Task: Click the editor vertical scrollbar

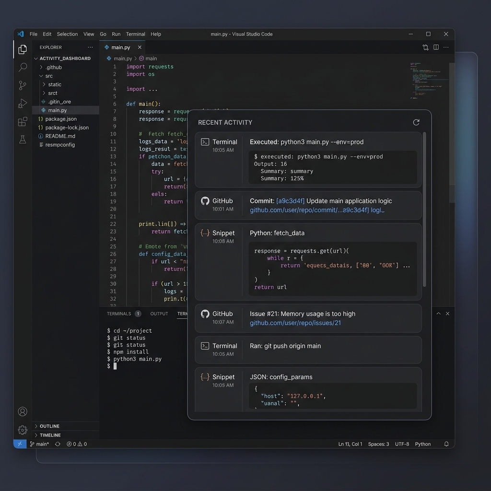Action: tap(452, 133)
